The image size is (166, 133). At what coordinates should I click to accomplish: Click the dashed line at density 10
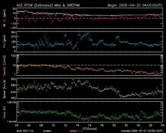90,65
